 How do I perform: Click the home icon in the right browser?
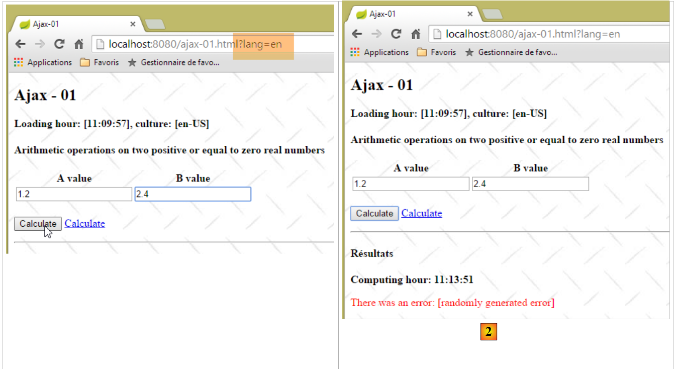click(x=416, y=34)
